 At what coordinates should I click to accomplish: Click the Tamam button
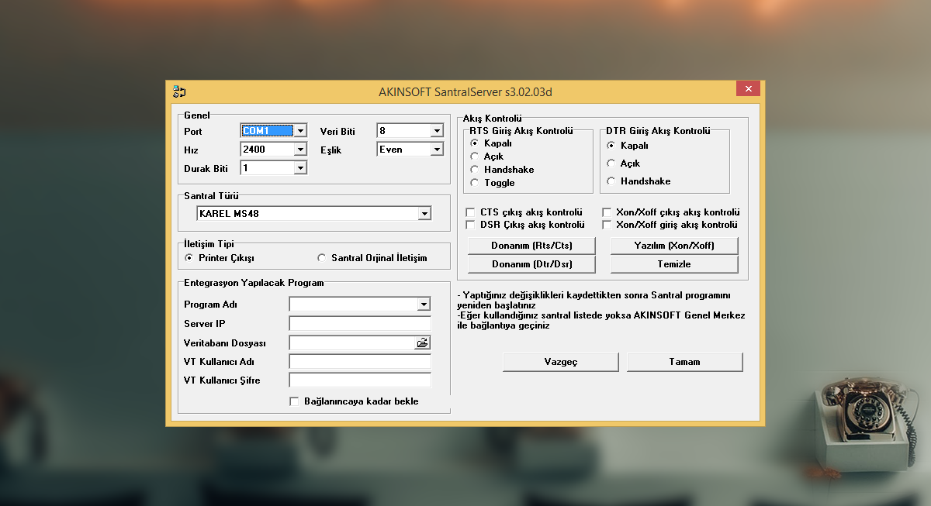pyautogui.click(x=684, y=361)
